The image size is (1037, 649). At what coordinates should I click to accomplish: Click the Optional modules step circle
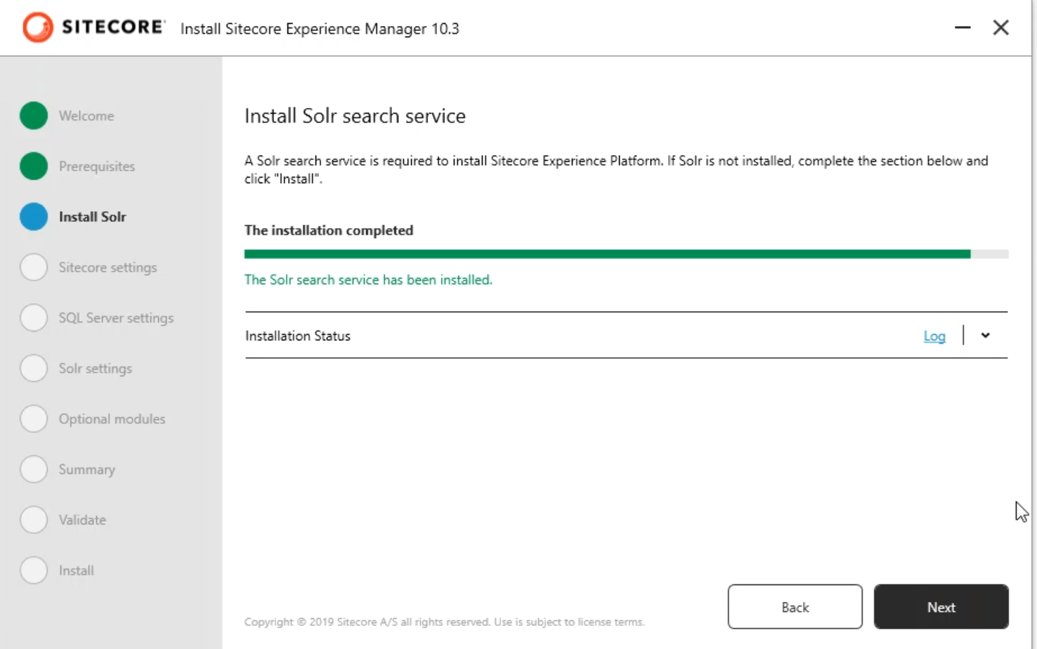point(34,419)
